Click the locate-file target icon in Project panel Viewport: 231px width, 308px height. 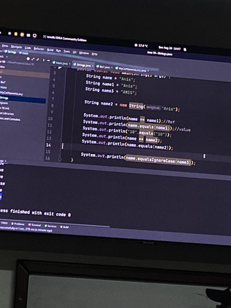click(x=28, y=59)
